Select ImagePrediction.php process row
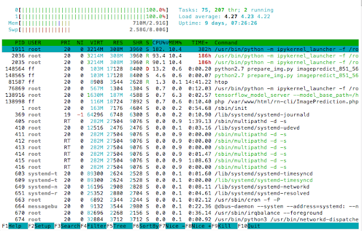The image size is (362, 231). [x=180, y=102]
